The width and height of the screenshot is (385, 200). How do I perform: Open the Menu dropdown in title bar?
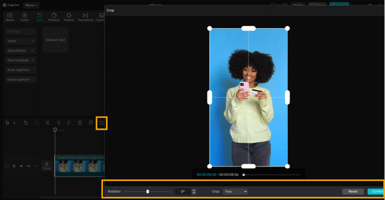pyautogui.click(x=31, y=5)
